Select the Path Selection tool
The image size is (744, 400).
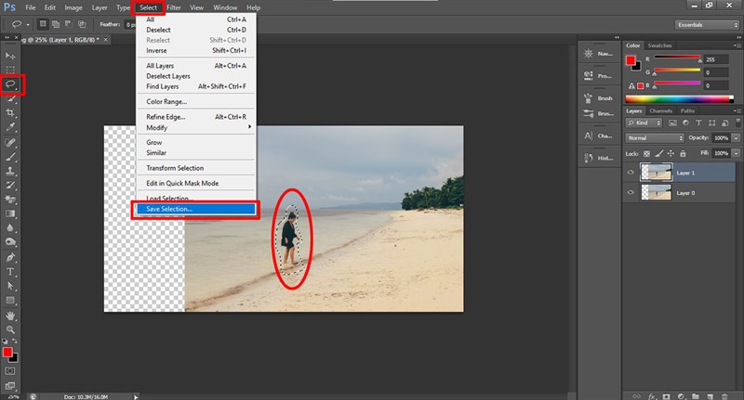click(x=10, y=286)
